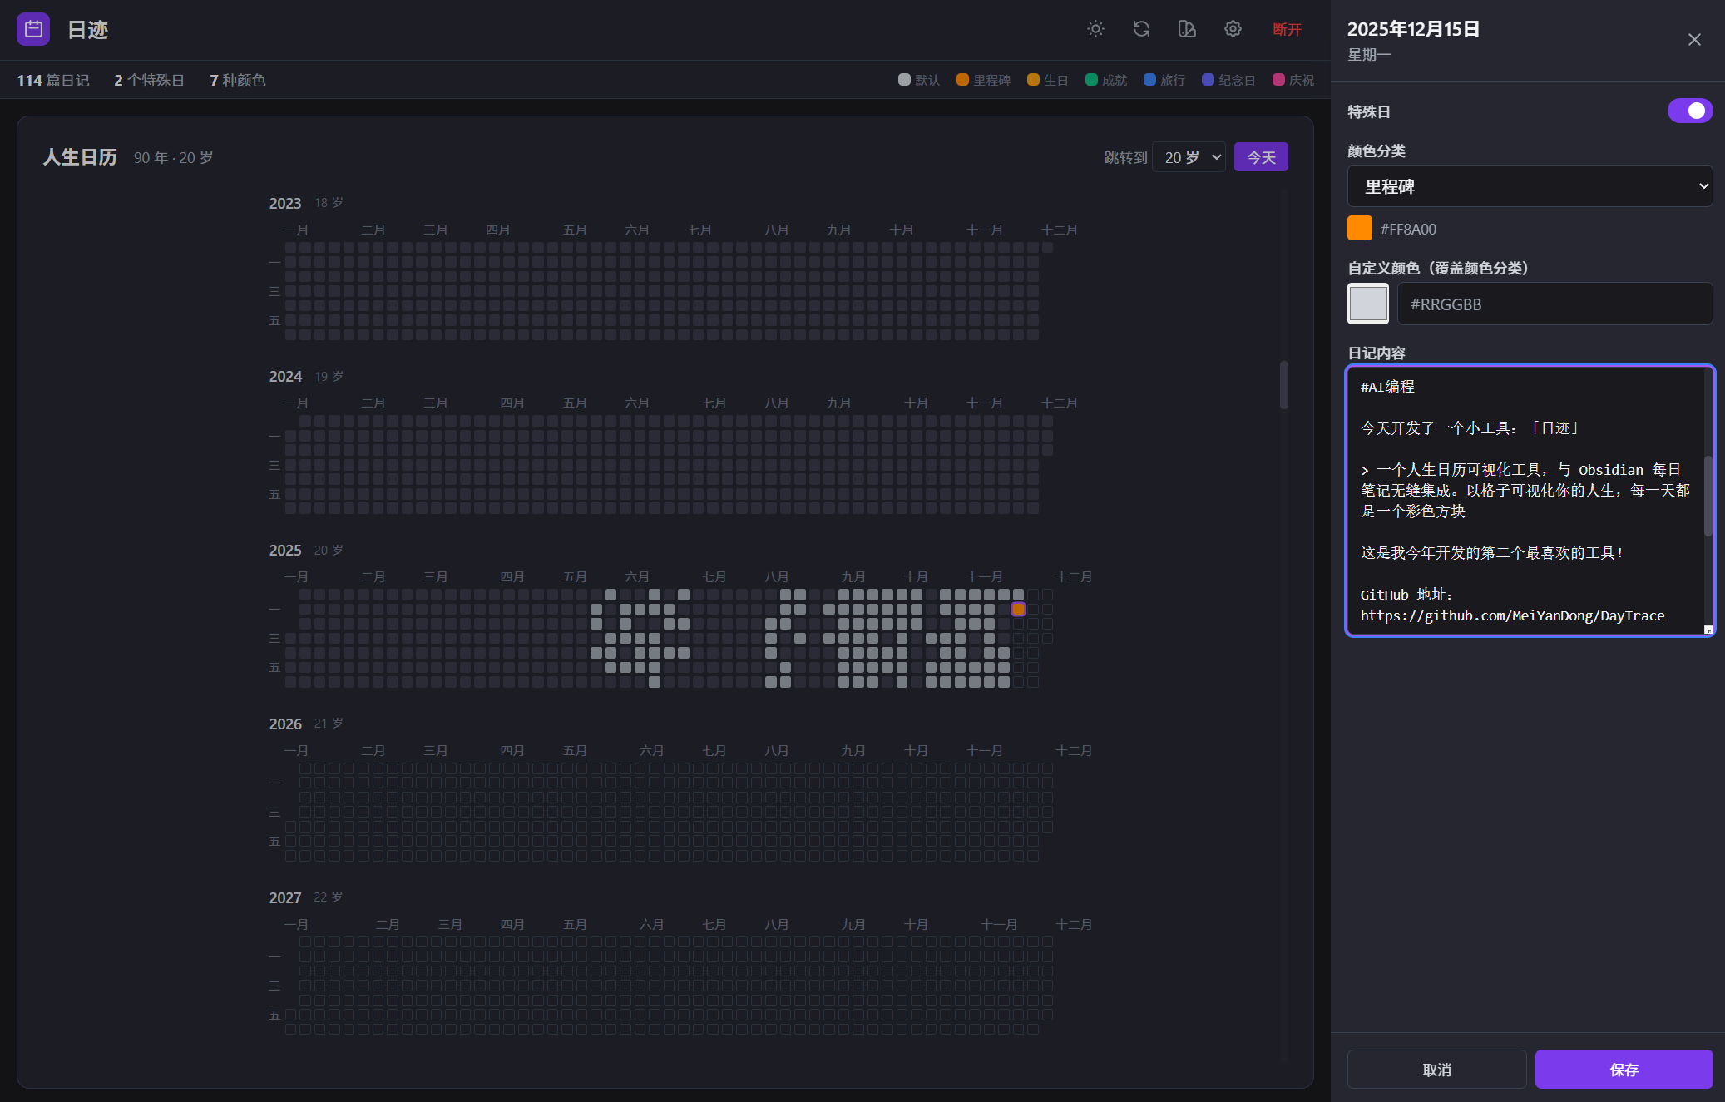Click the orange-marked December 15 cell
This screenshot has height=1102, width=1725.
click(x=1018, y=610)
